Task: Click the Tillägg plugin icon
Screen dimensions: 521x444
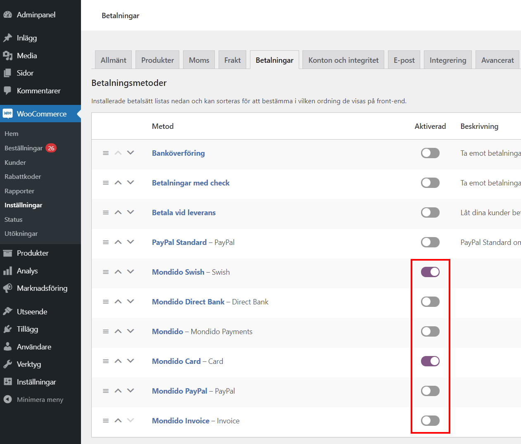Action: tap(7, 329)
